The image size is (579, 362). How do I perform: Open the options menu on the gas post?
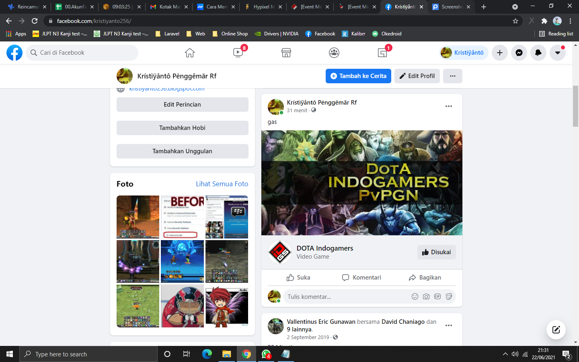tap(449, 106)
